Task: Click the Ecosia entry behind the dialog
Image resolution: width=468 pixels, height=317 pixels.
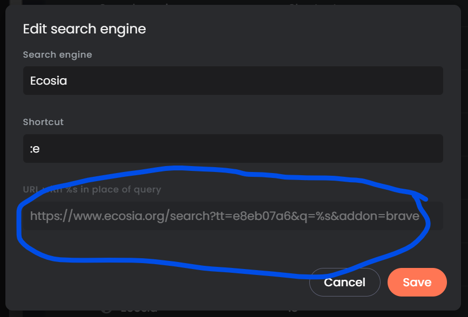Action: 138,309
